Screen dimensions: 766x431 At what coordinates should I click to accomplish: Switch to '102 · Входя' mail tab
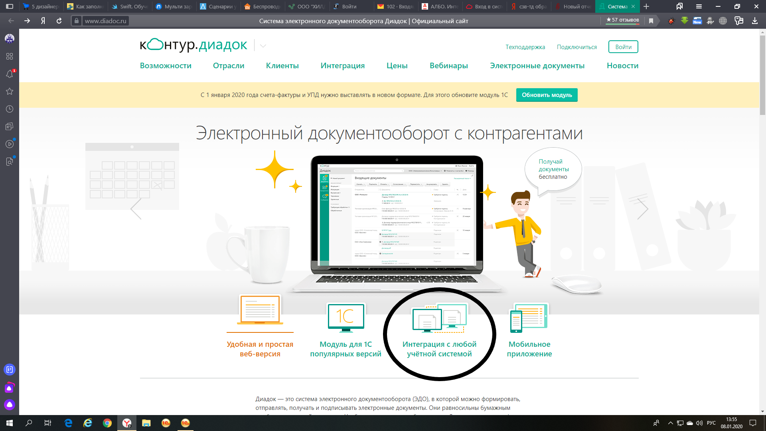(x=396, y=6)
